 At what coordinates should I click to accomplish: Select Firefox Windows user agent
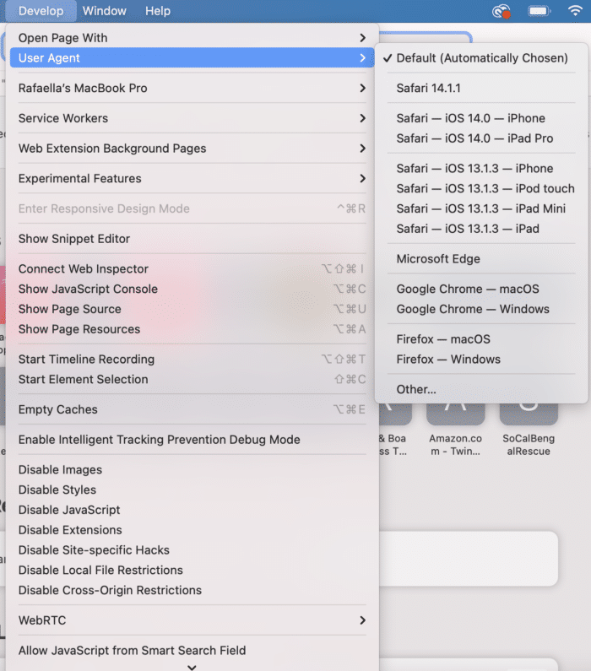click(x=481, y=359)
